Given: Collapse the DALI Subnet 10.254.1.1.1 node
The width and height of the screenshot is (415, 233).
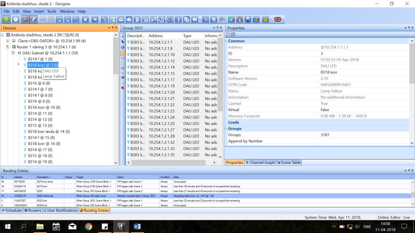Looking at the screenshot, I should click(13, 53).
